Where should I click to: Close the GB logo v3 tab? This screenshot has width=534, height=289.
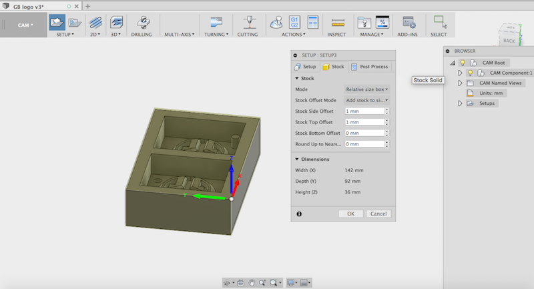coord(77,6)
